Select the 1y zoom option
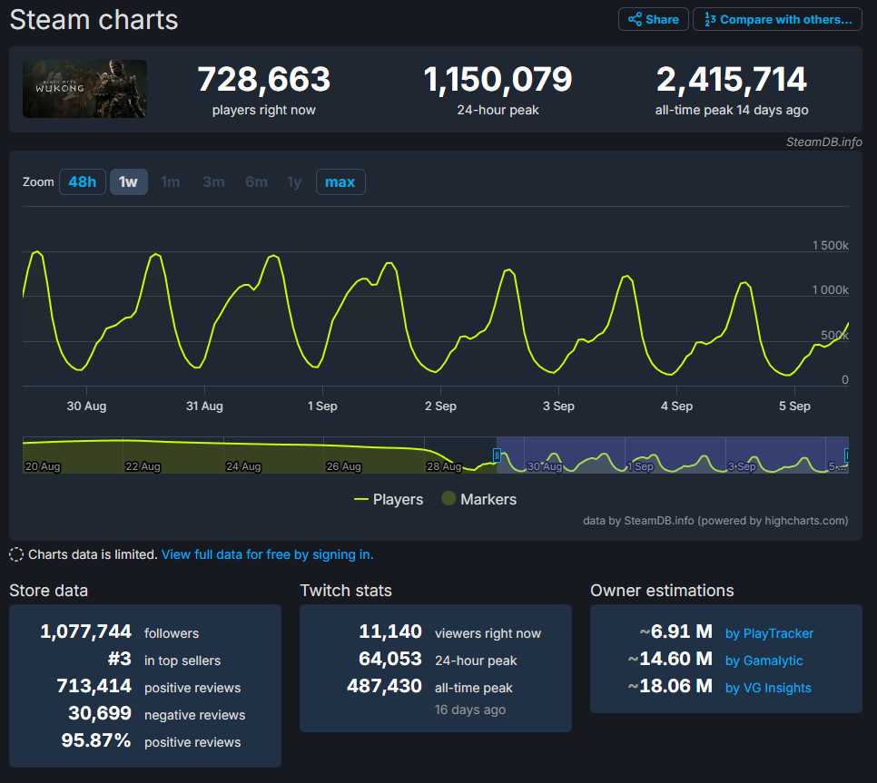 point(294,181)
